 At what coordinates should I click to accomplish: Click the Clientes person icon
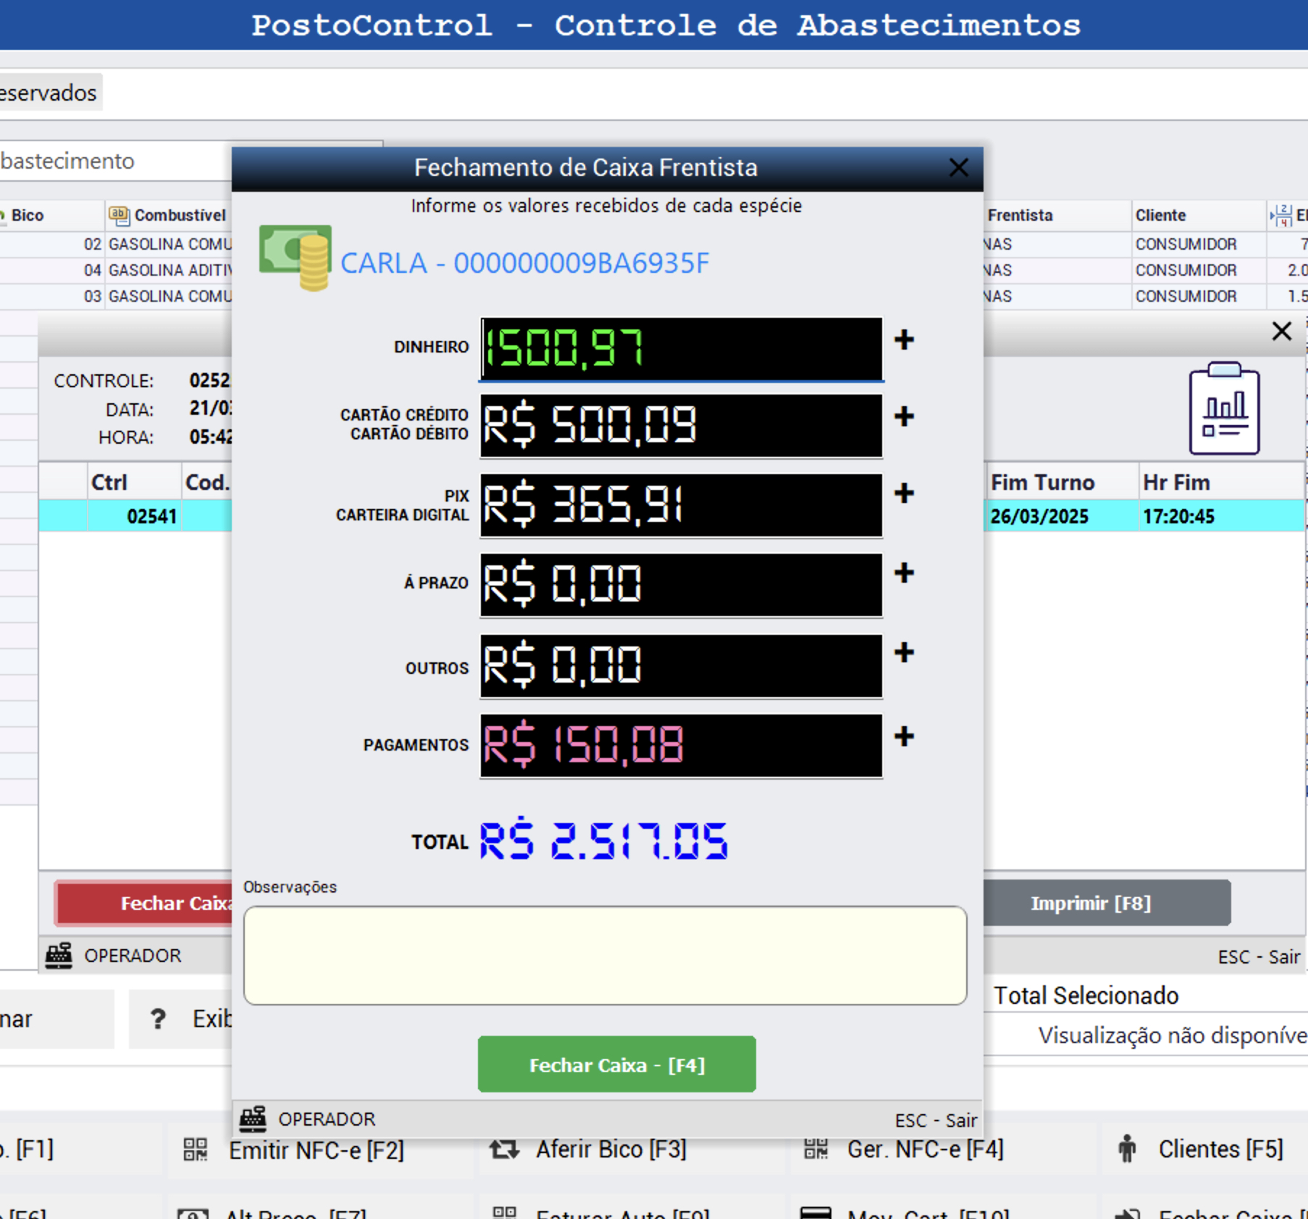tap(1128, 1149)
